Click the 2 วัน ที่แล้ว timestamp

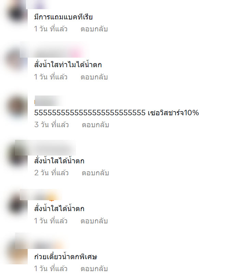[x=52, y=173]
